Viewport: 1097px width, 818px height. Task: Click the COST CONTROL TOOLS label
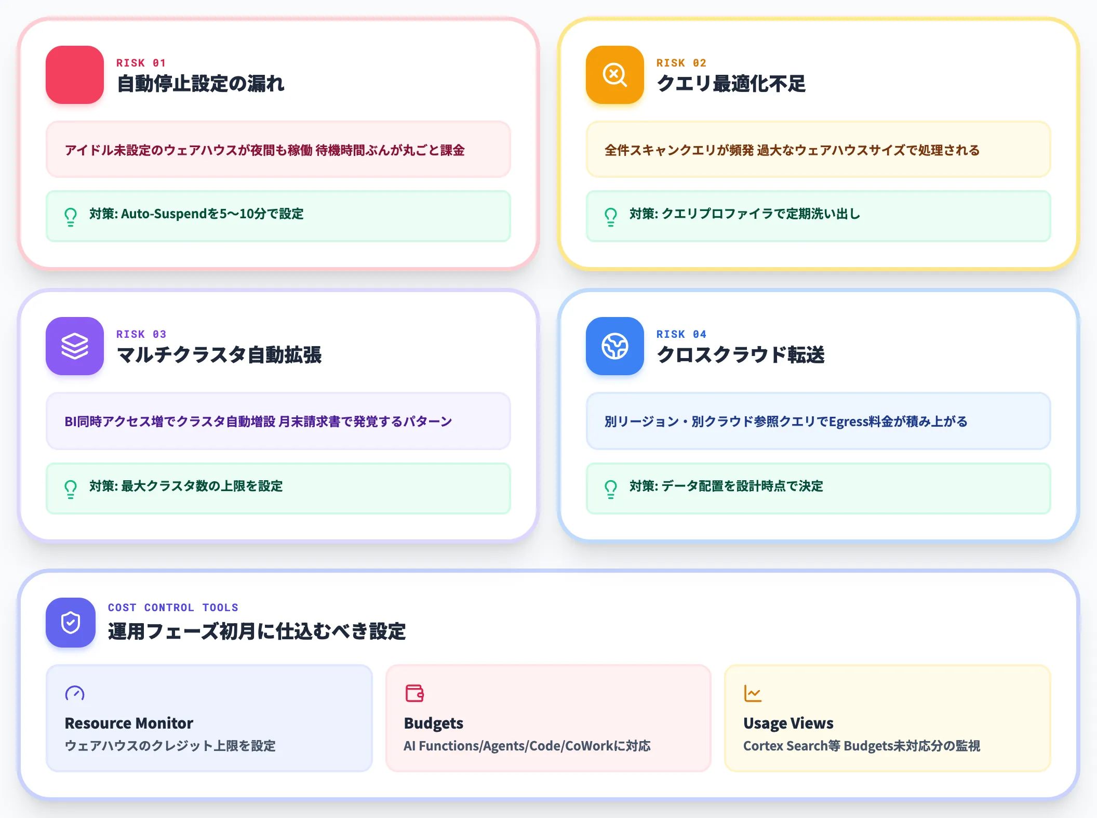coord(173,608)
